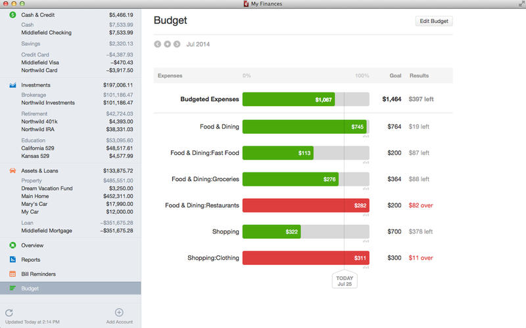
Task: Click the Property subgroup row
Action: click(70, 180)
